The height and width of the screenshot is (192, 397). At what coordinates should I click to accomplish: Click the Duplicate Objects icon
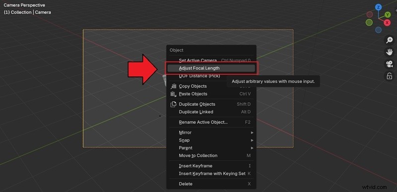point(173,104)
